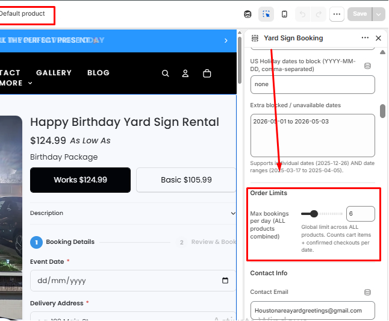Open the store search icon
Viewport: 389px width, 321px height.
(166, 73)
